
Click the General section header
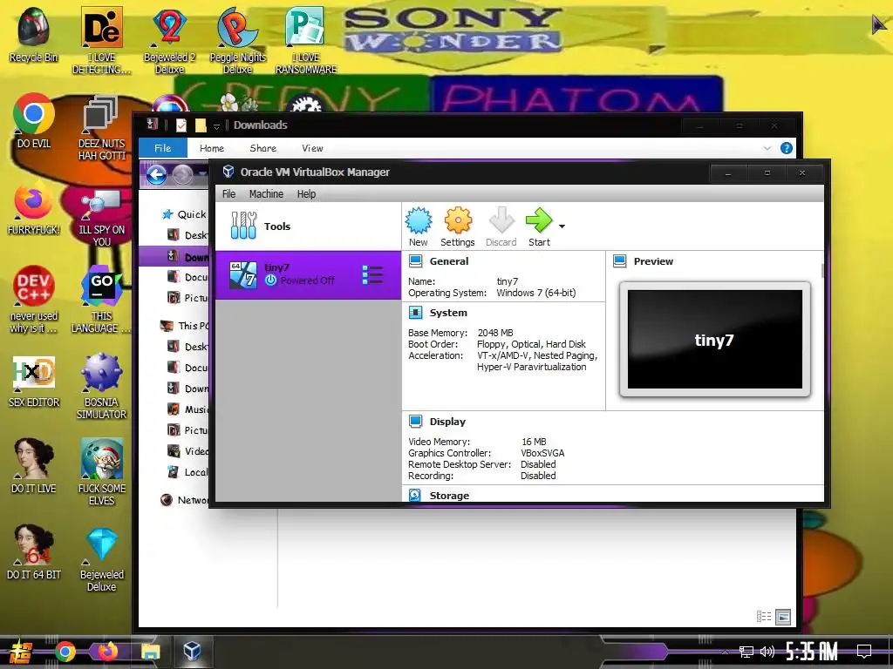[449, 261]
